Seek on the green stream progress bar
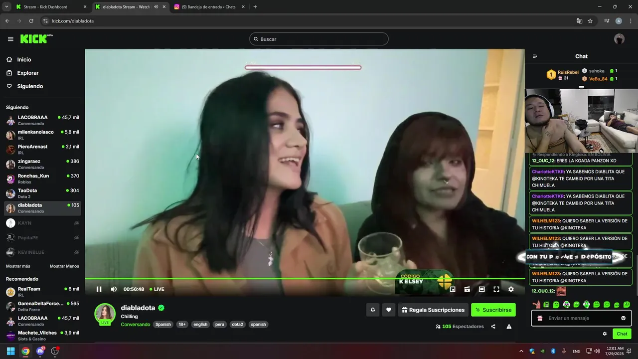Screen dimensions: 638x359 click(305, 279)
